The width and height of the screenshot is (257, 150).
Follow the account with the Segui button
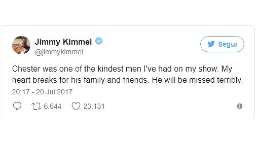point(222,44)
